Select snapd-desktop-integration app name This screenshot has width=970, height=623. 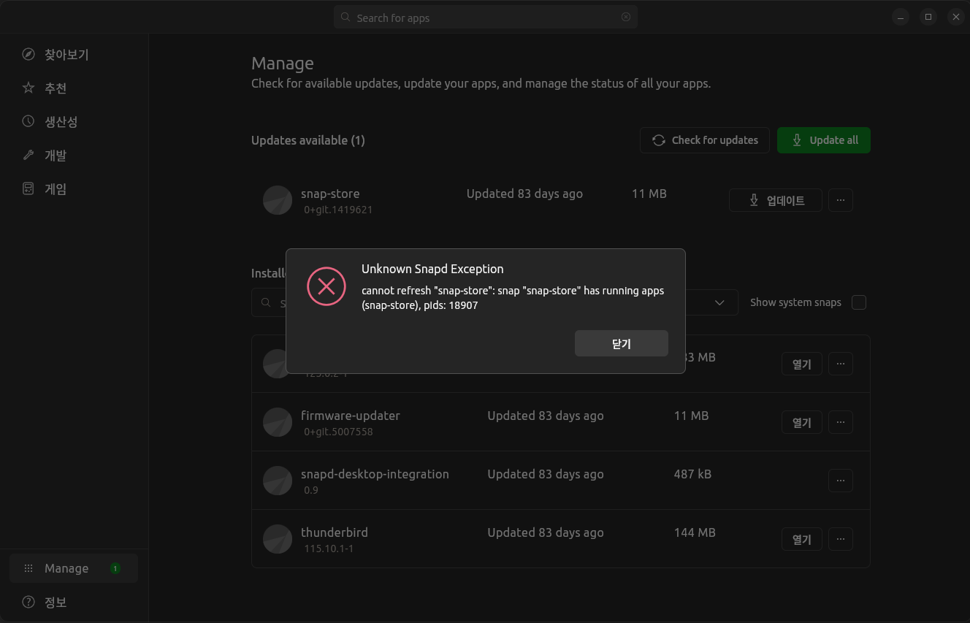[x=375, y=474]
